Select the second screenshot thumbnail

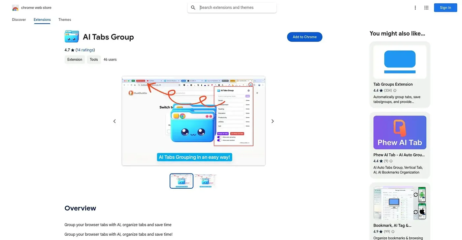tap(206, 181)
